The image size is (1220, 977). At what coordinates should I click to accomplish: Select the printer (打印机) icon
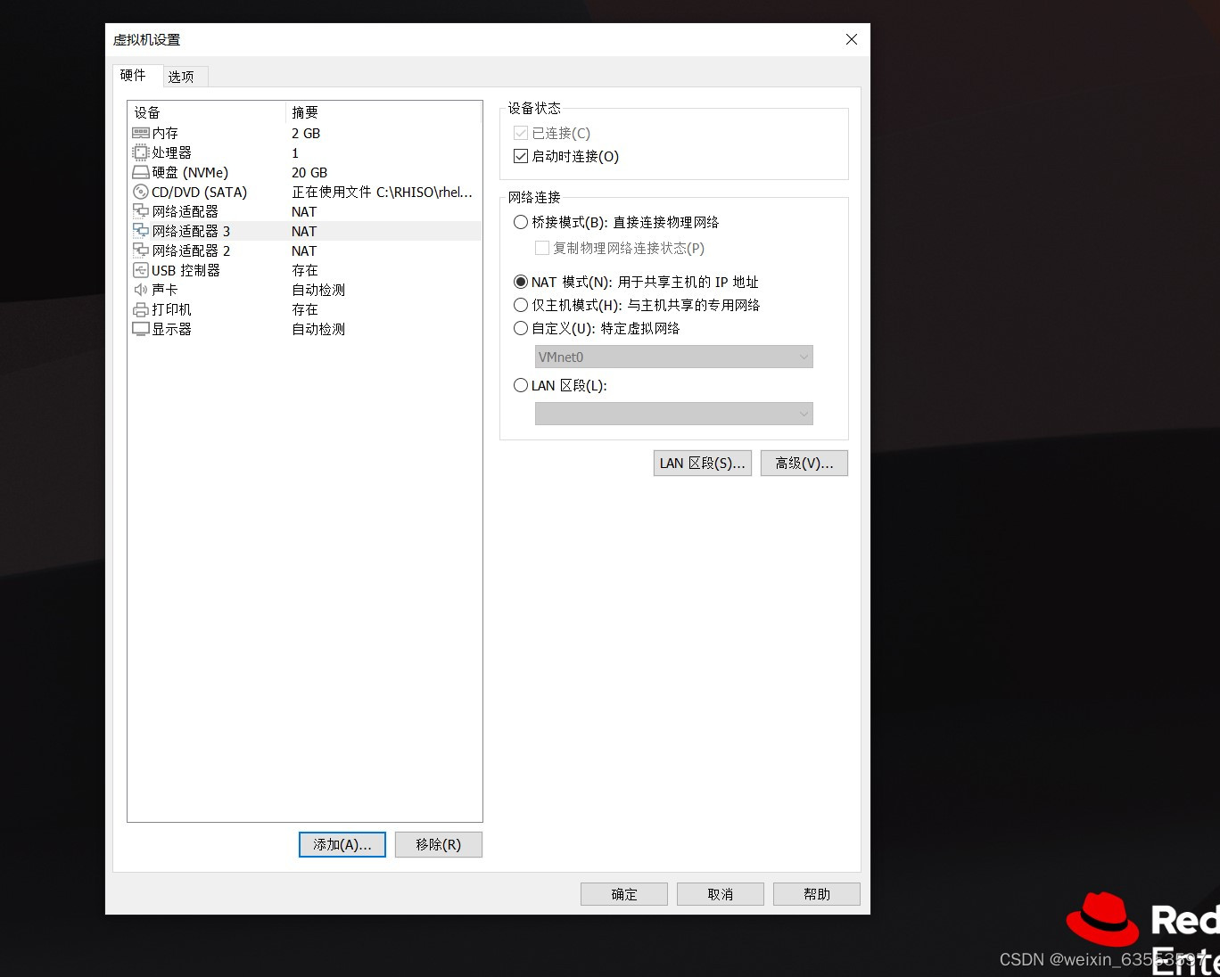(x=140, y=309)
